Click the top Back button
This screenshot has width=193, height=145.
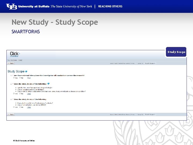pyautogui.click(x=10, y=63)
